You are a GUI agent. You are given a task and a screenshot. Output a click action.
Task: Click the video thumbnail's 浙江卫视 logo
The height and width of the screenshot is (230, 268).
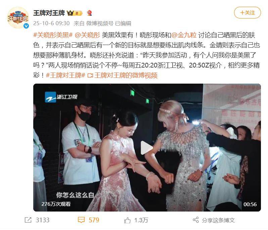tap(61, 97)
